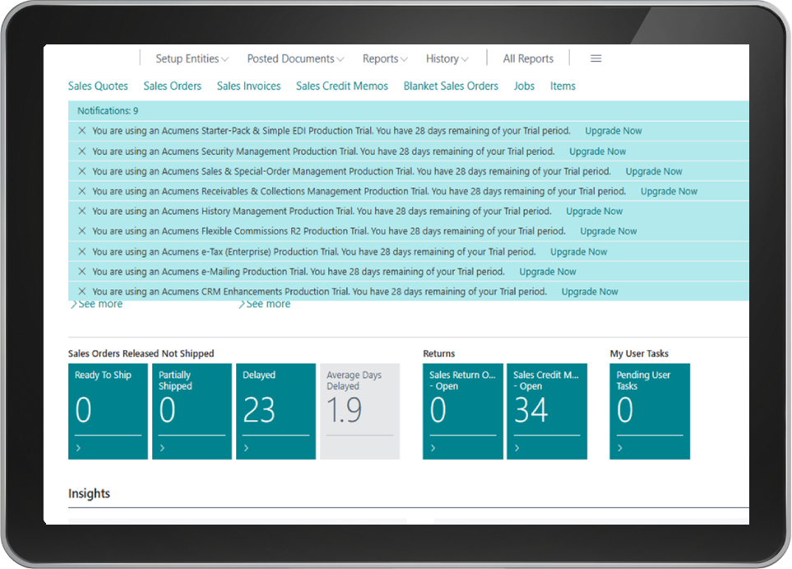Open the Sales Return Orders - Open tile
The height and width of the screenshot is (569, 792).
[463, 411]
